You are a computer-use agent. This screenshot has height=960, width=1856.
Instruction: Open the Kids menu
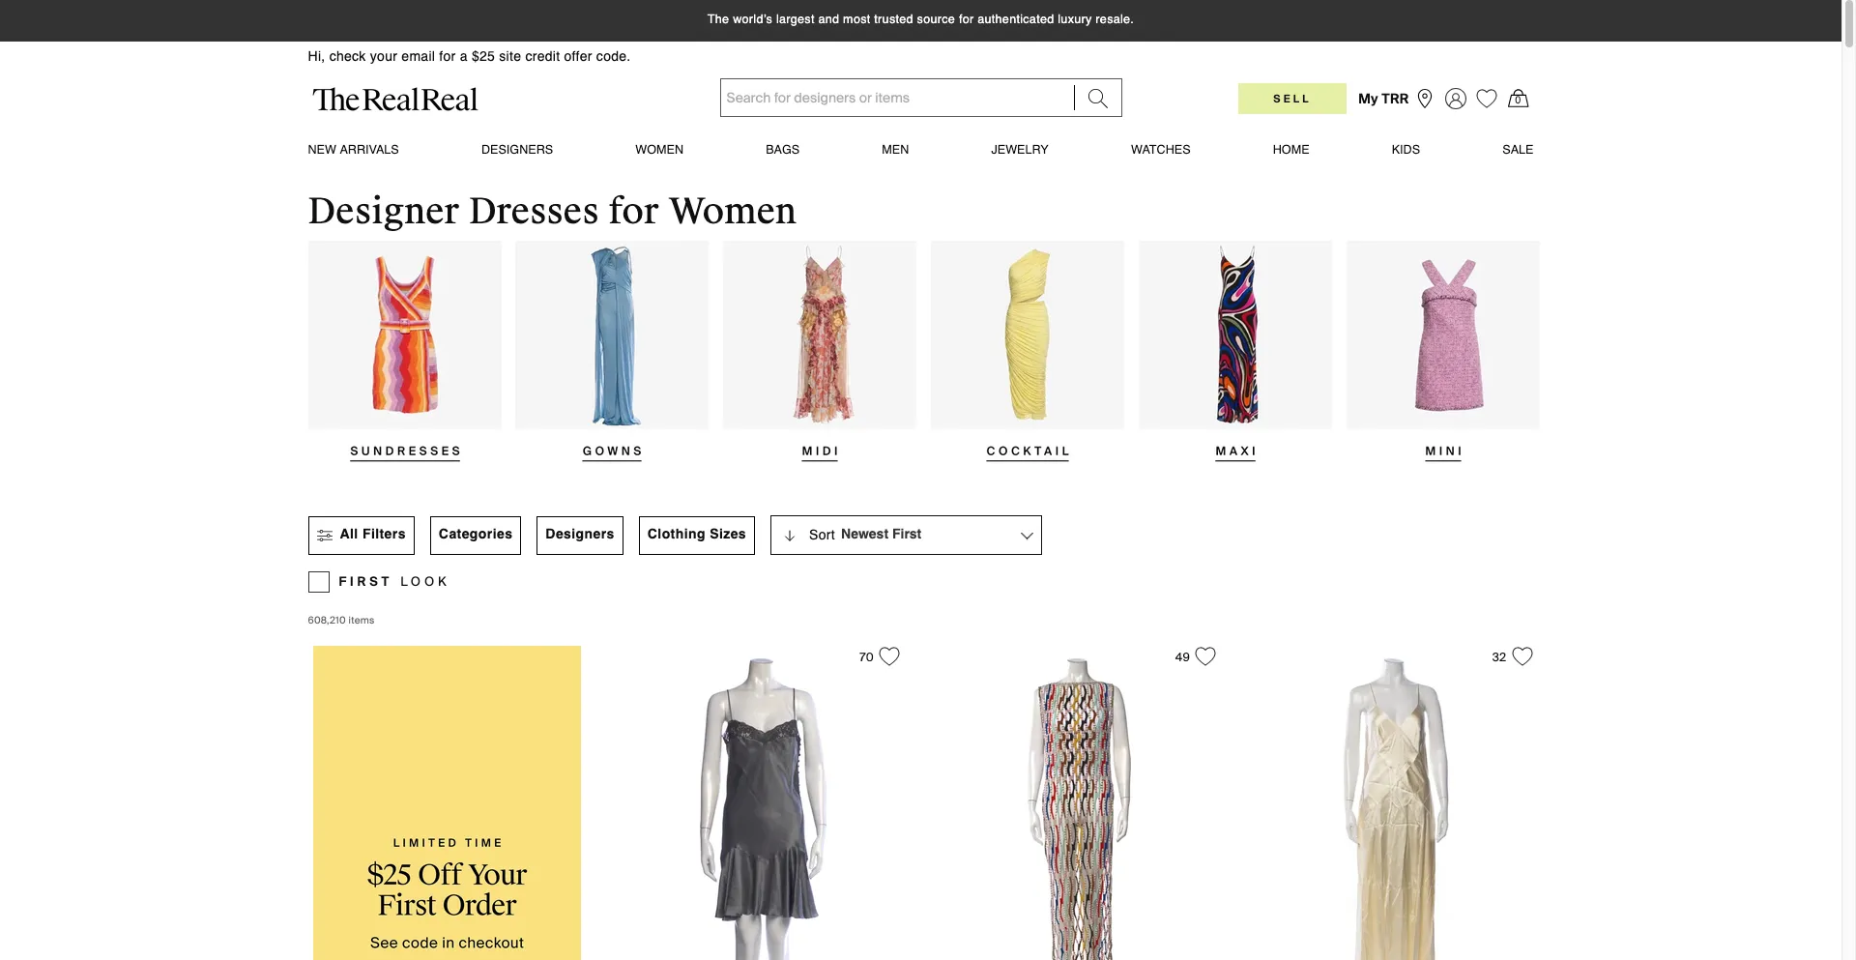coord(1406,150)
